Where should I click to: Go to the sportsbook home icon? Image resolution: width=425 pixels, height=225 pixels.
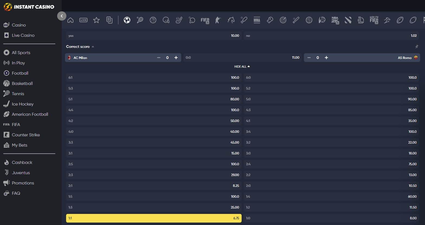pos(70,20)
